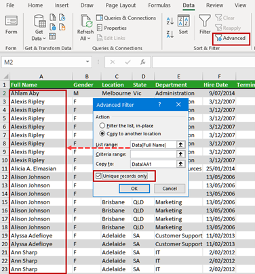Viewport: 255px width, 274px height.
Task: Click Customer Support in row 20
Action: coord(178,244)
